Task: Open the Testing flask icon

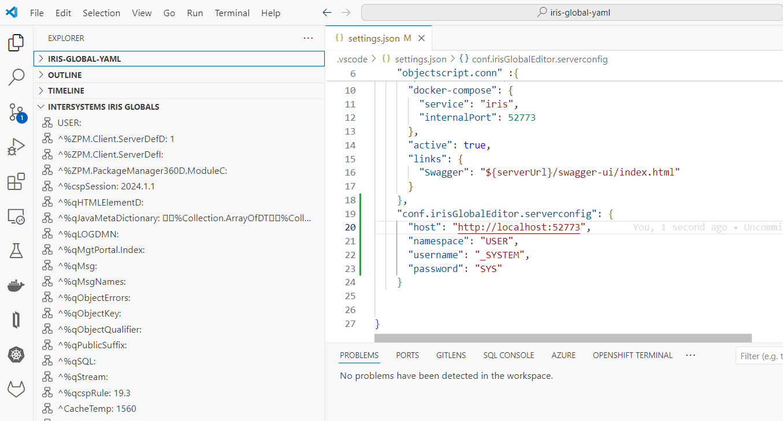Action: [16, 251]
